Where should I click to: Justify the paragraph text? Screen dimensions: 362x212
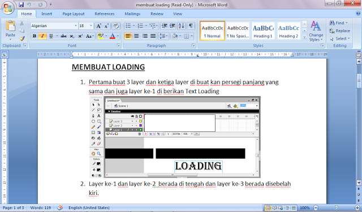153,36
